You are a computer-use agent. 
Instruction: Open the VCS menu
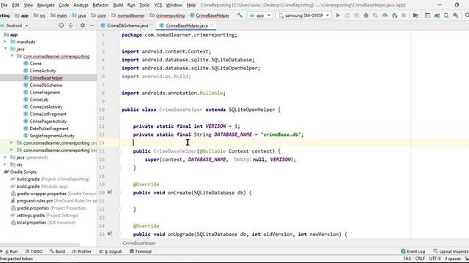click(x=158, y=5)
